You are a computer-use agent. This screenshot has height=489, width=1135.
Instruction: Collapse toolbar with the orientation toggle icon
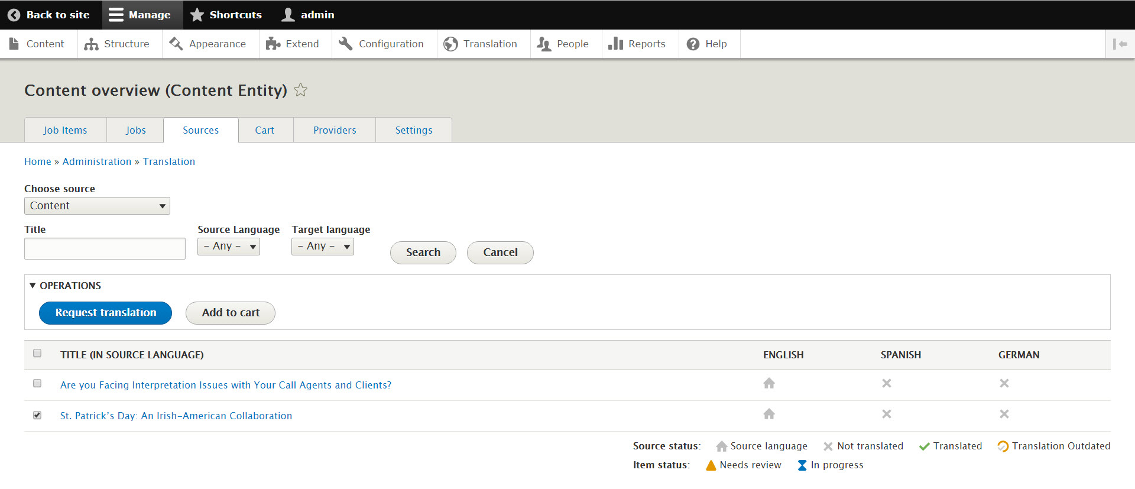tap(1120, 44)
